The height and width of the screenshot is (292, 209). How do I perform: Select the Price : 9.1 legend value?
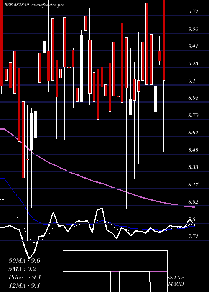(24, 277)
